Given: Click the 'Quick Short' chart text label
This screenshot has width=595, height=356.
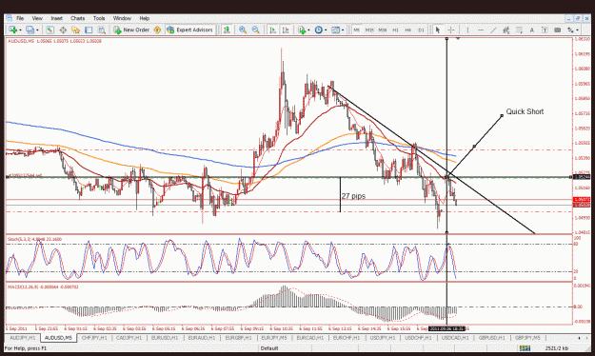Looking at the screenshot, I should click(x=525, y=111).
